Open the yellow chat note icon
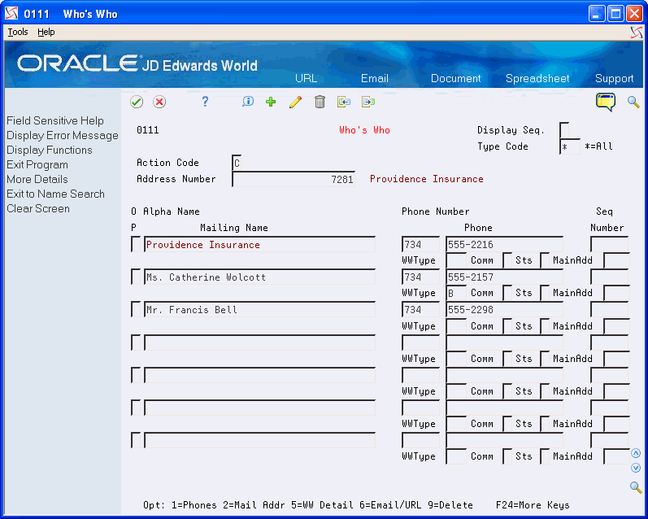 tap(606, 102)
